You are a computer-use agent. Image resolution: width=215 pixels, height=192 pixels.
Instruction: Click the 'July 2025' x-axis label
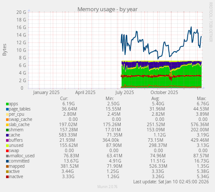[125, 92]
